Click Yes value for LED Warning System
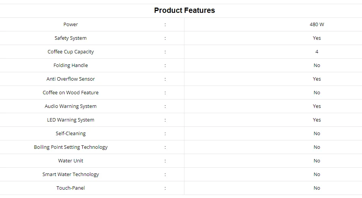Image resolution: width=362 pixels, height=198 pixels. pyautogui.click(x=316, y=120)
